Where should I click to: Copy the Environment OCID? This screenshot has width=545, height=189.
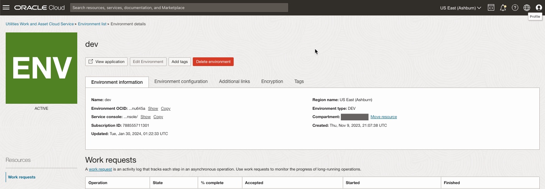[166, 108]
